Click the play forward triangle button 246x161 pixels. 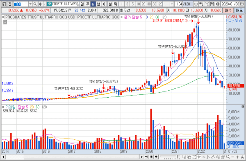[142, 157]
